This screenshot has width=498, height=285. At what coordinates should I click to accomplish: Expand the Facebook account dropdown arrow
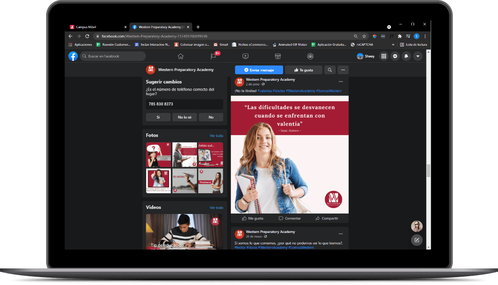pyautogui.click(x=418, y=56)
